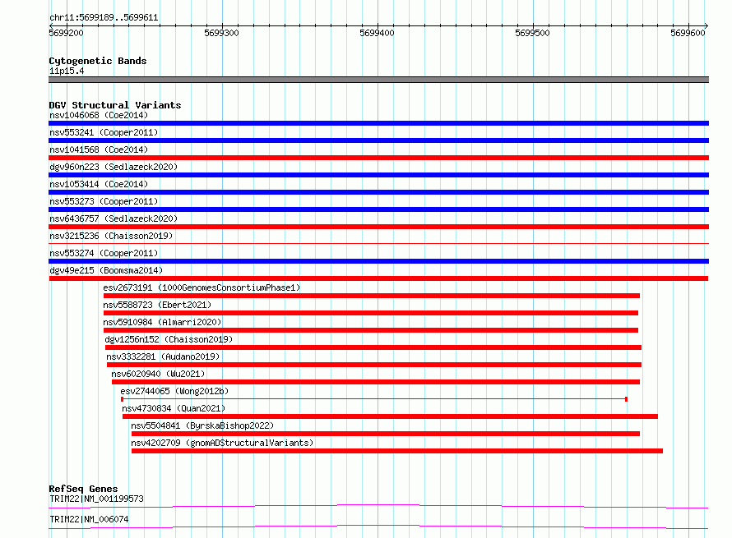Select the red bar under nsv6020940 (Wu2021)
The height and width of the screenshot is (538, 732).
pos(376,382)
